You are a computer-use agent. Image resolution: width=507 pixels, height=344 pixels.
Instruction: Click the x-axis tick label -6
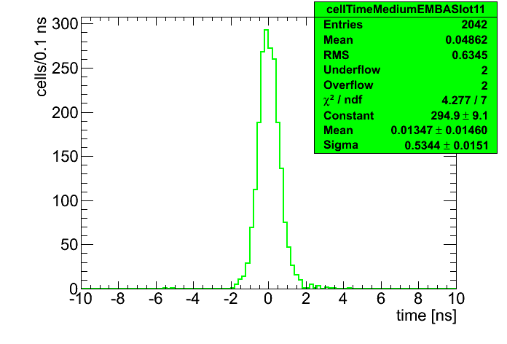coord(154,299)
